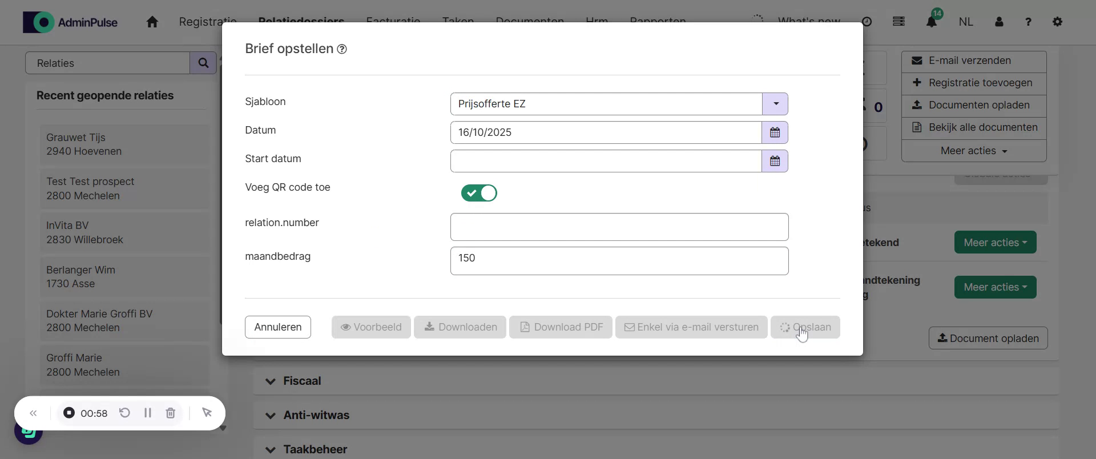The image size is (1096, 459).
Task: Expand the Meer acties dropdown in side panel
Action: (974, 151)
